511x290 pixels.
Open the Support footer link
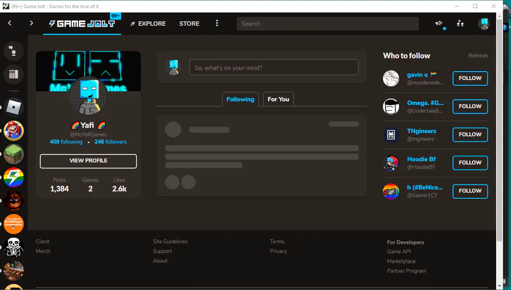(162, 251)
